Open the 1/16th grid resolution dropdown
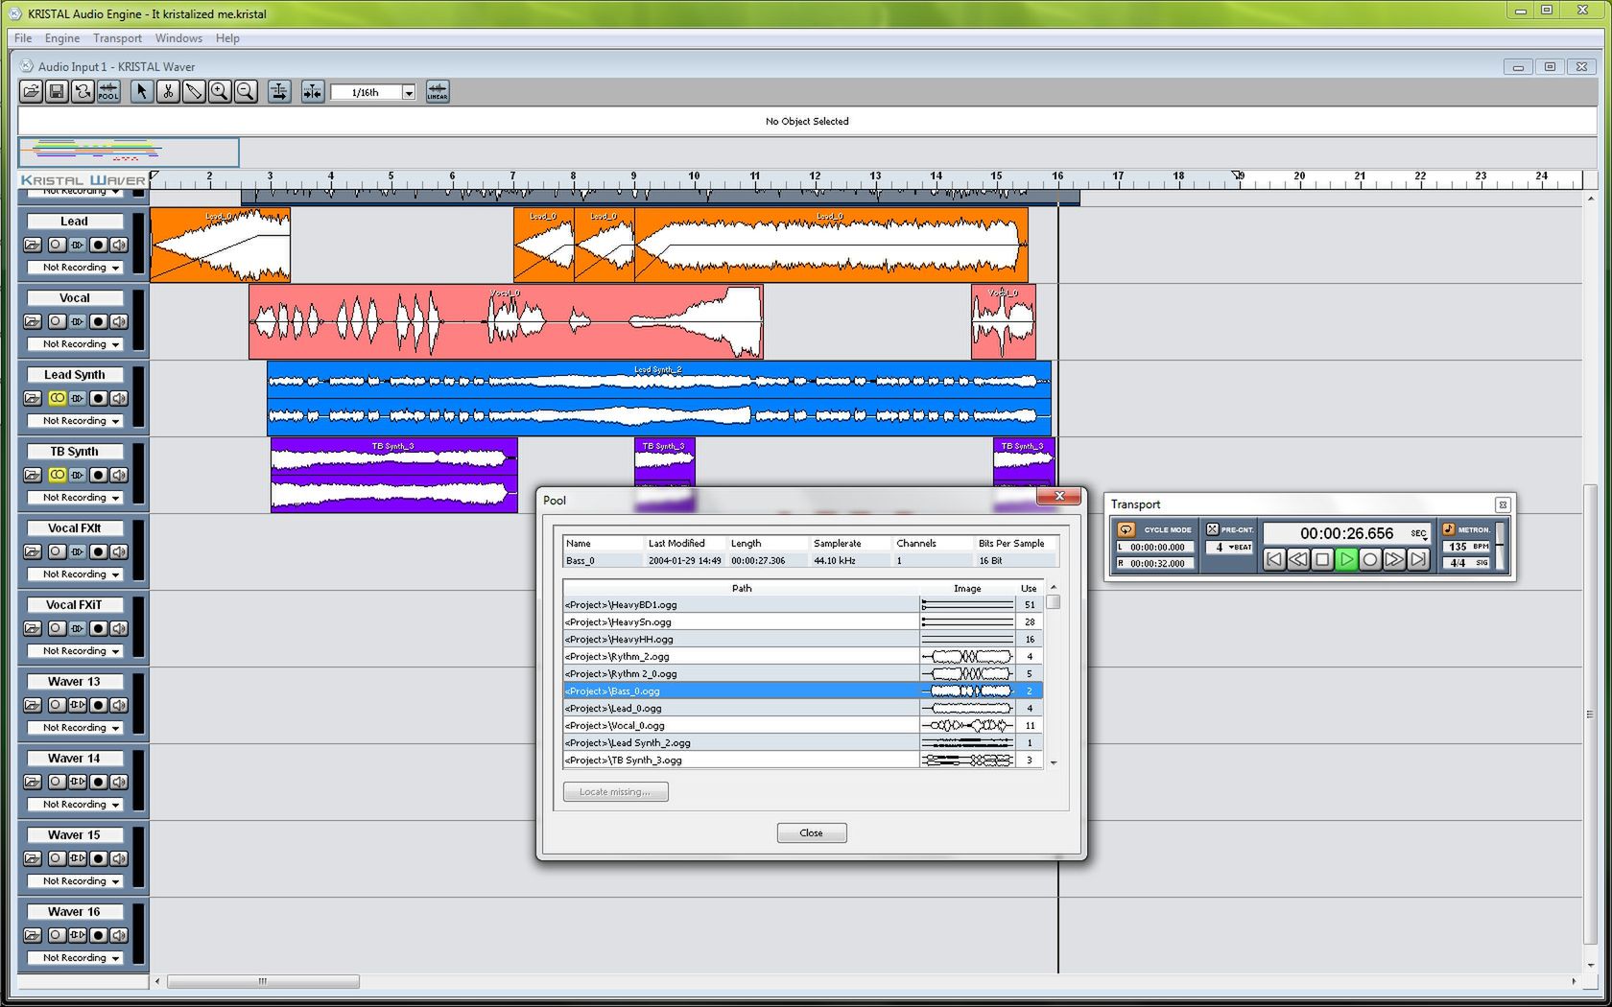Viewport: 1612px width, 1007px height. coord(409,93)
